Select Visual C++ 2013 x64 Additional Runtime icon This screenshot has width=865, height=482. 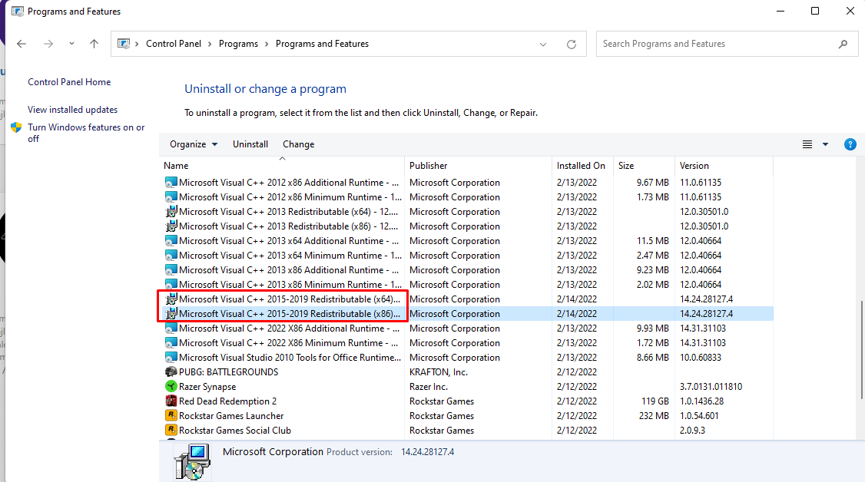click(171, 241)
